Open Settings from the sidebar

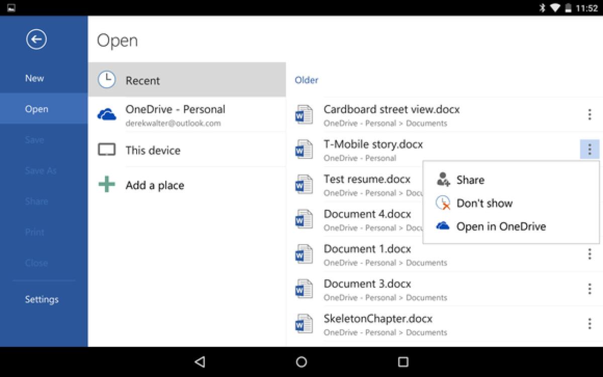[x=42, y=299]
